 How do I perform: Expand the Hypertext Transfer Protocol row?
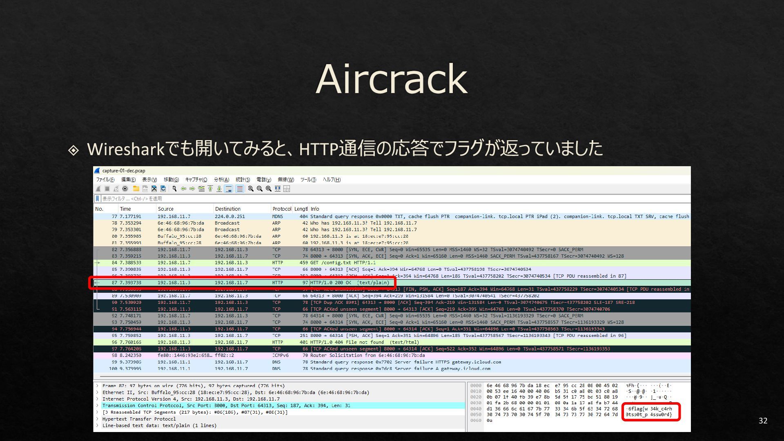click(x=97, y=419)
